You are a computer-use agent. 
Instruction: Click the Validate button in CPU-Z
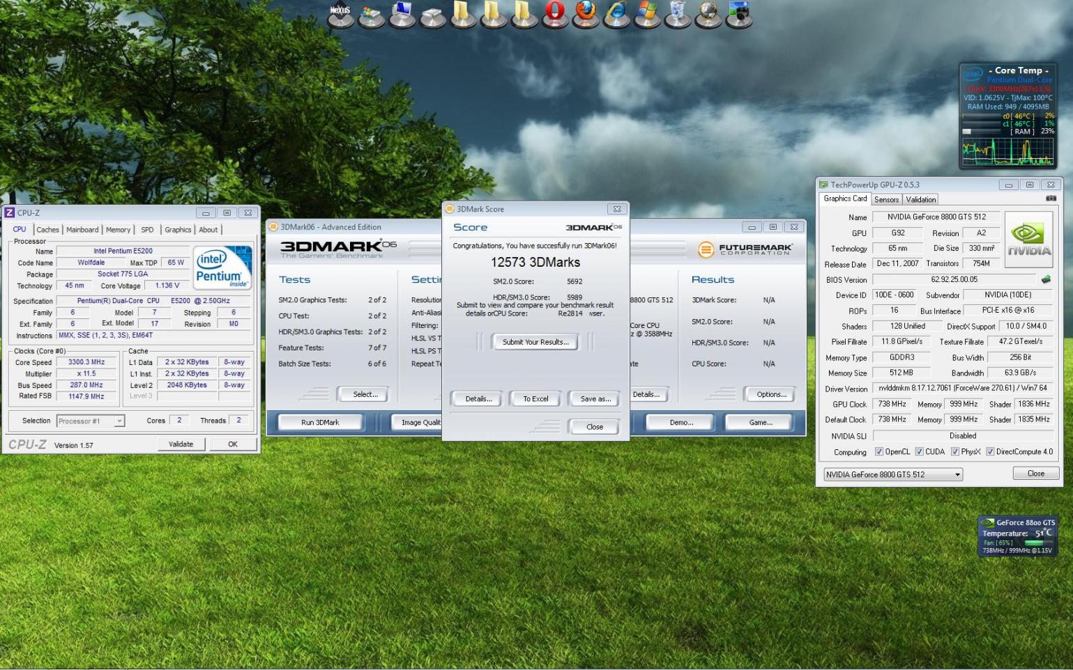point(181,444)
